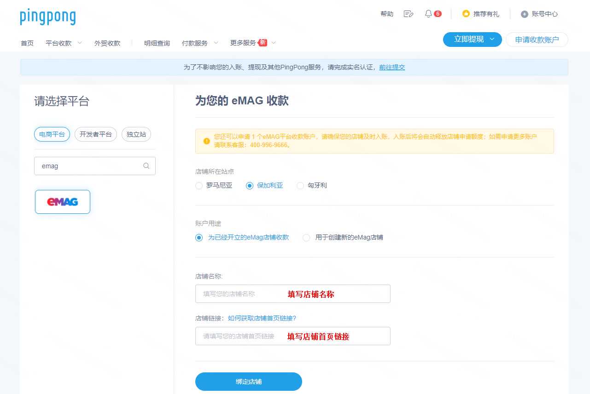
Task: Click the pingpong logo
Action: point(48,17)
